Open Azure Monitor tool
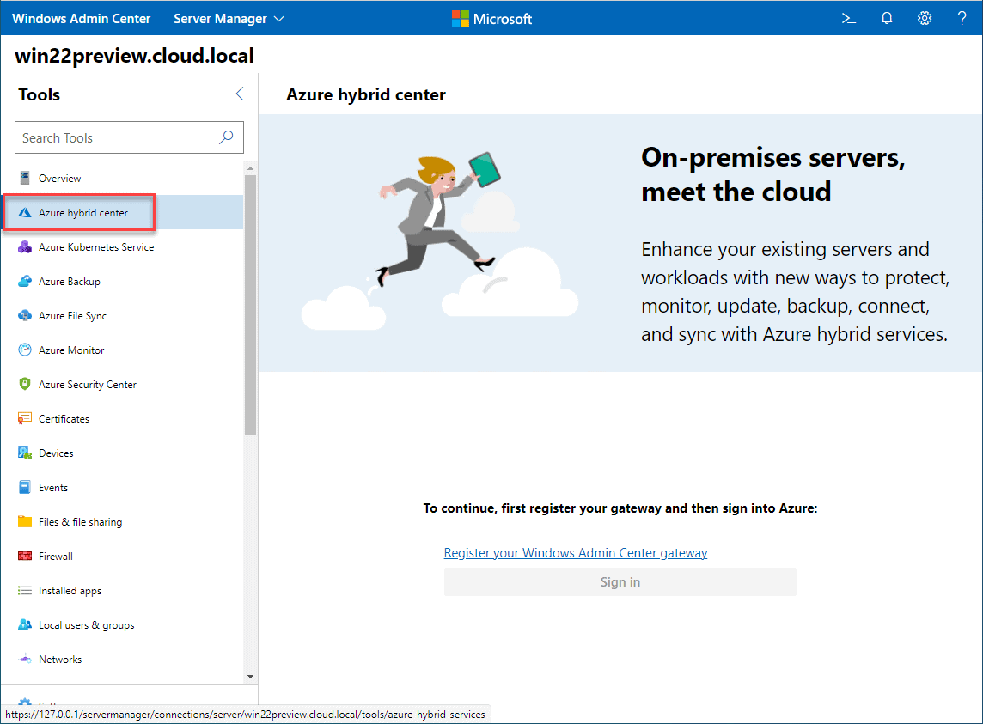This screenshot has width=983, height=724. click(x=123, y=350)
